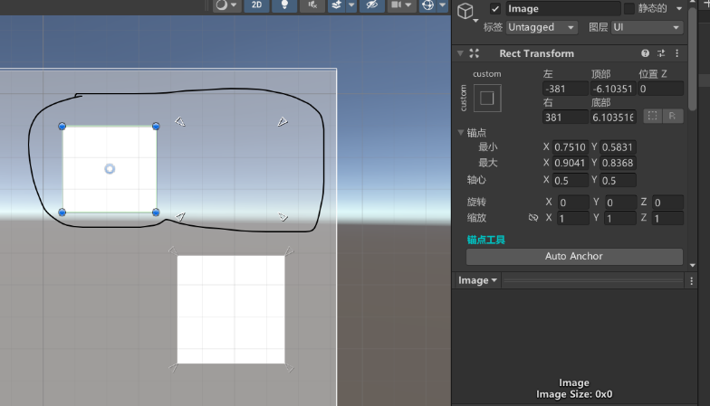Open Rect Transform help reference icon
This screenshot has height=406, width=710.
645,53
